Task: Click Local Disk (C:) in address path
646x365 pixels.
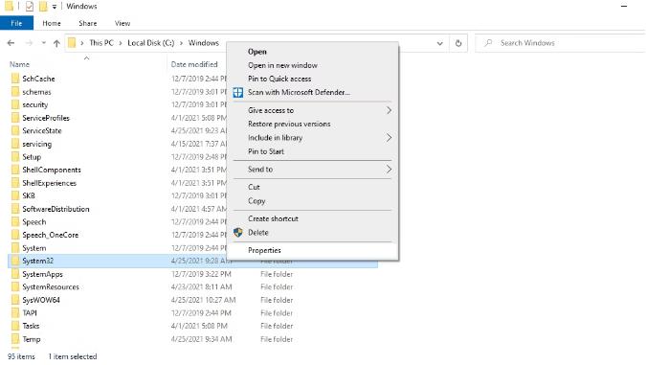Action: pos(151,43)
